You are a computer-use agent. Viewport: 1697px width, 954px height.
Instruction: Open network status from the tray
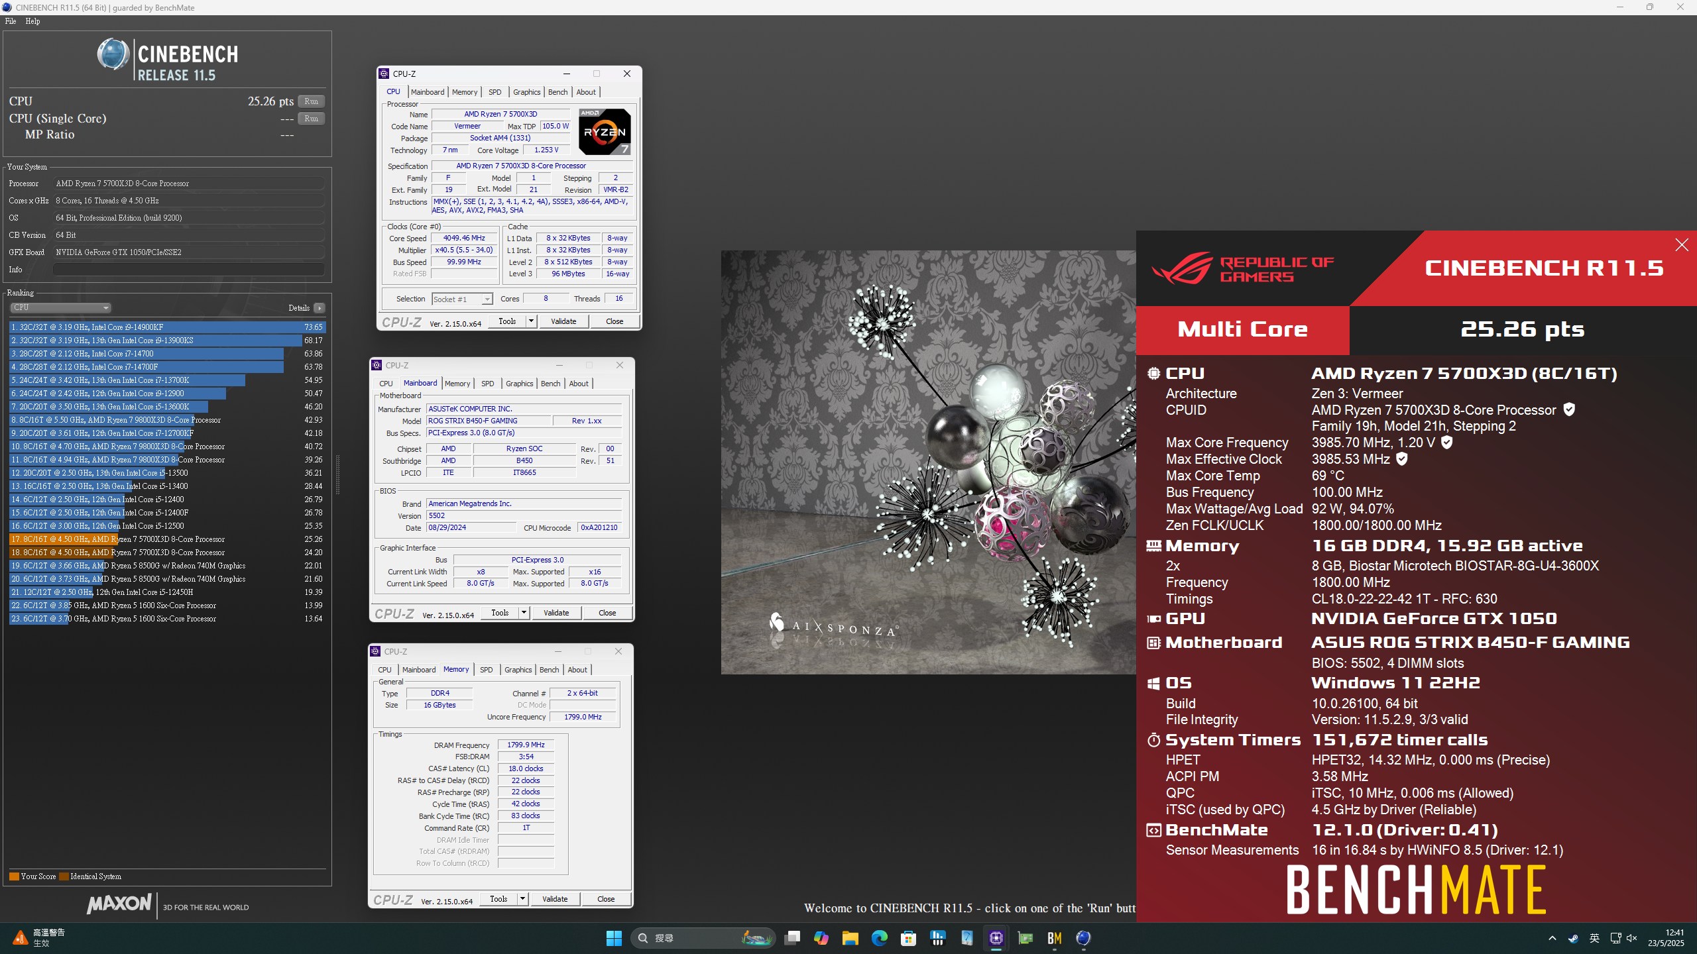tap(1615, 938)
